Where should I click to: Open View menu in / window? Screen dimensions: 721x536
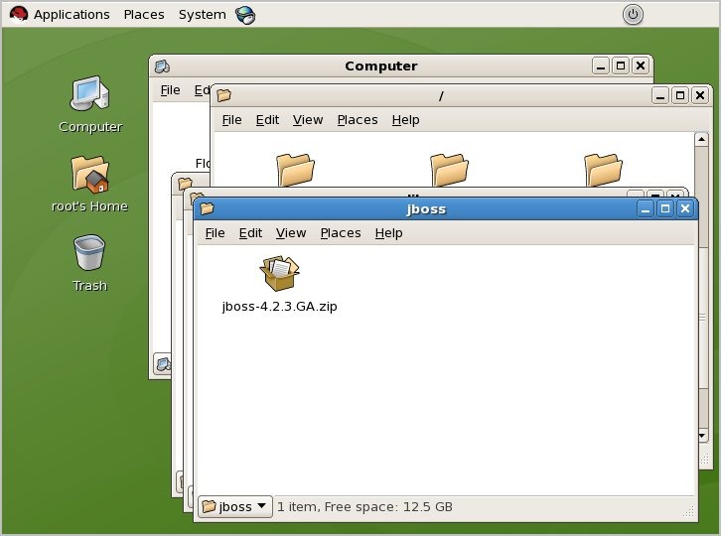pyautogui.click(x=308, y=120)
